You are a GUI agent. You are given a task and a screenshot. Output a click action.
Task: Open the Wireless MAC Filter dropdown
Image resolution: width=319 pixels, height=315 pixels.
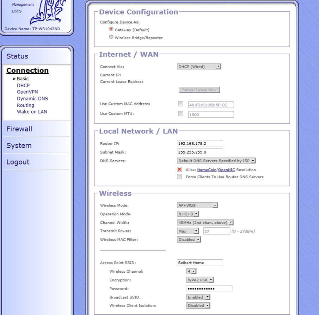189,239
